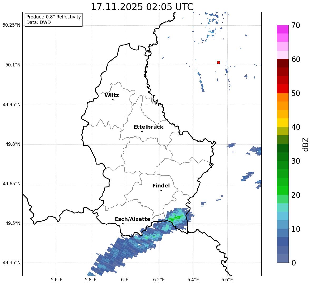Click the 60 tick on the colorbar
This screenshot has height=285, width=312.
tap(296, 59)
